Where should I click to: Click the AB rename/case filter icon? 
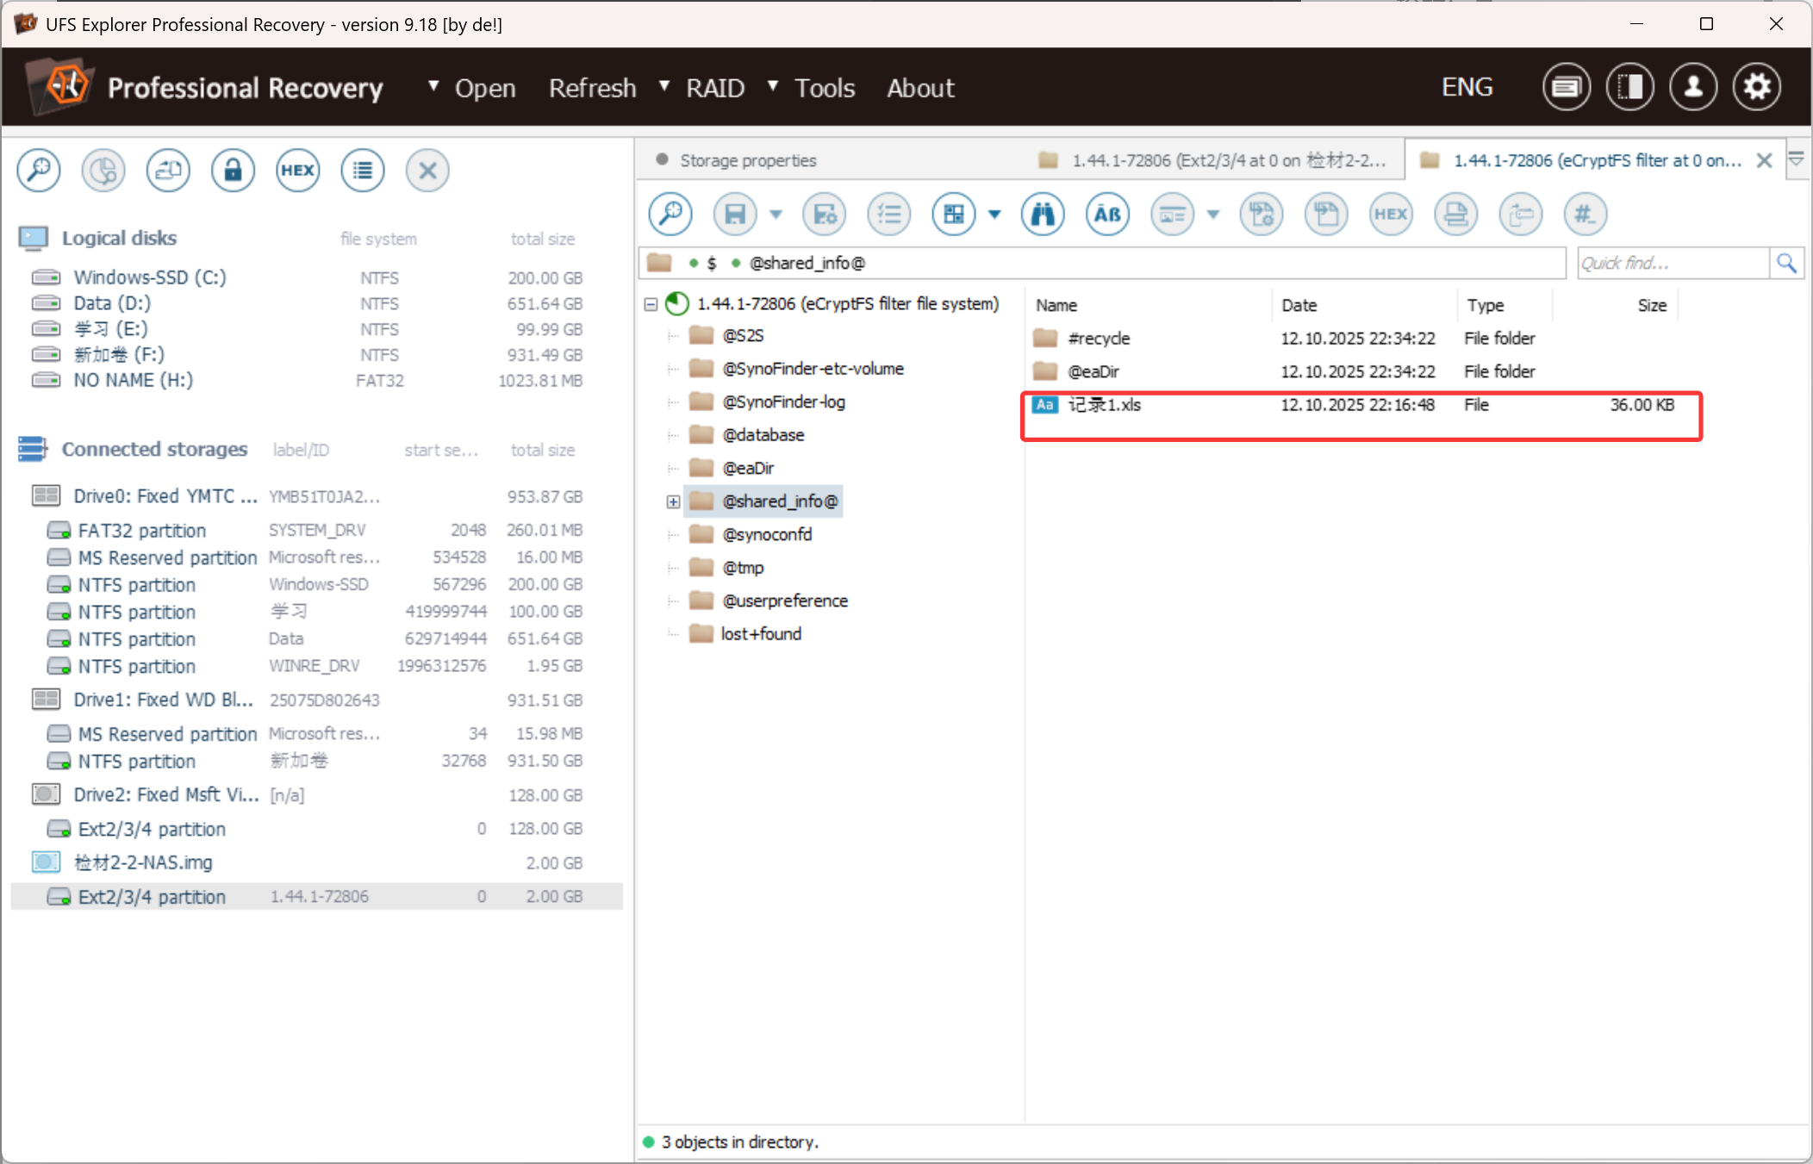[x=1107, y=215]
